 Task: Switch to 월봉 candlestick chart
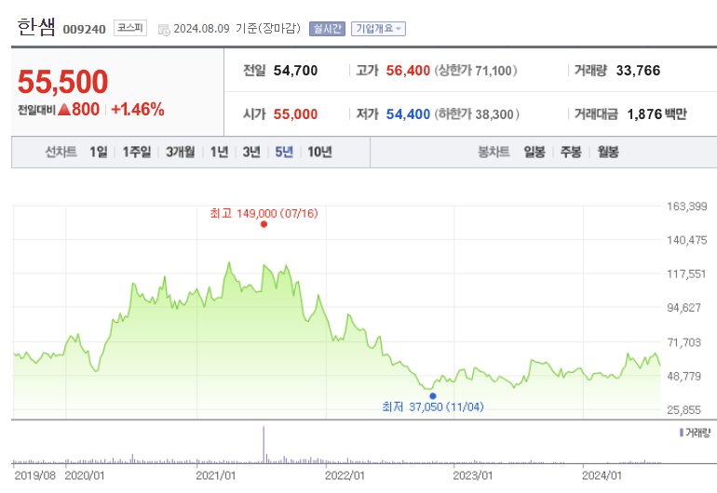[608, 152]
